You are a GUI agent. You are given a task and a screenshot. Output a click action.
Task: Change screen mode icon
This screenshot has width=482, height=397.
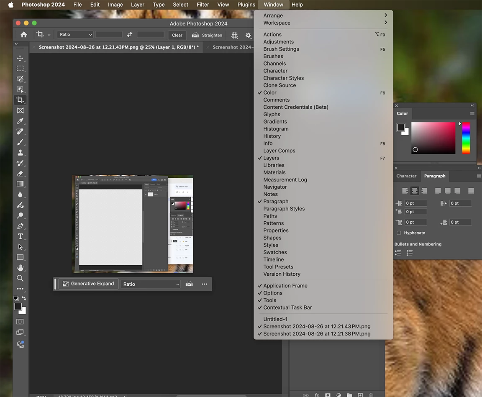tap(20, 332)
